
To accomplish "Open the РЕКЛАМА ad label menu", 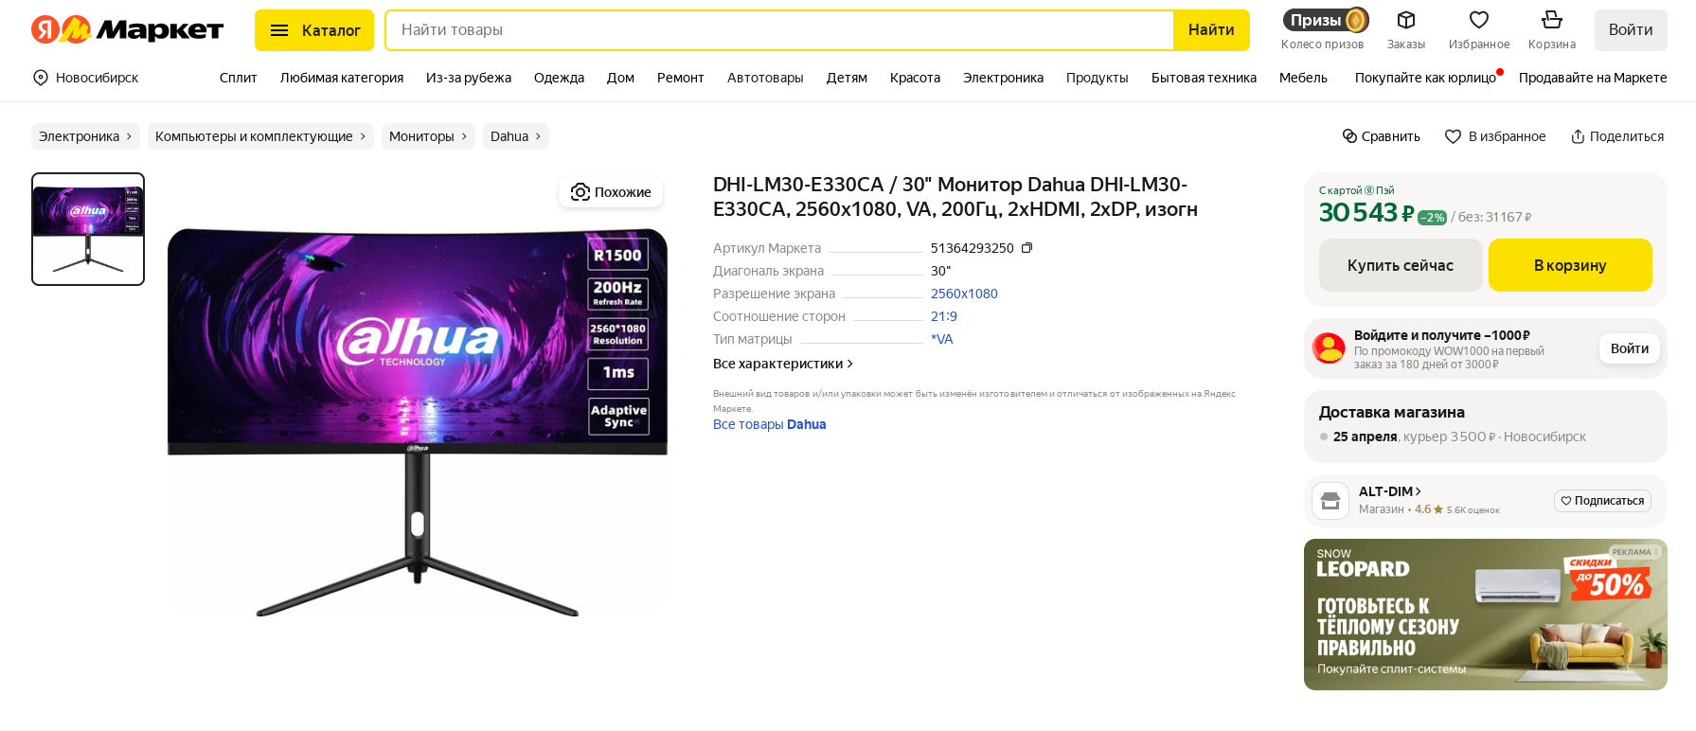I will coord(1635,552).
